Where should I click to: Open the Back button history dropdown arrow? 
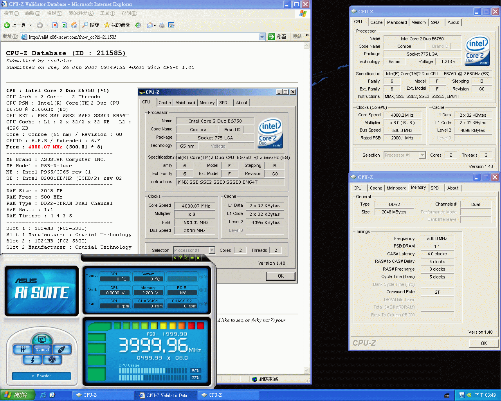pyautogui.click(x=31, y=25)
